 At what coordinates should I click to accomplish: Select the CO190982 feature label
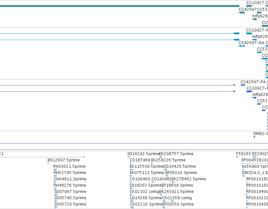click(162, 179)
